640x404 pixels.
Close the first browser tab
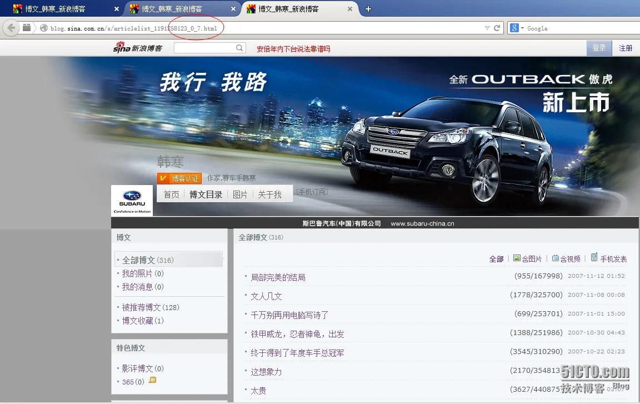tap(116, 9)
